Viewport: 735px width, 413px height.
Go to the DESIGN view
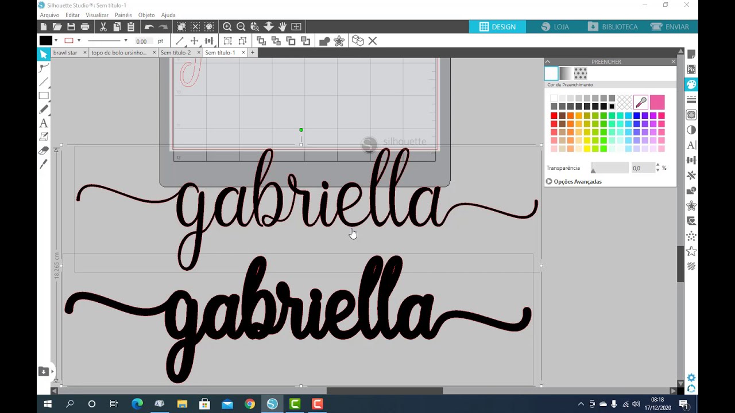[x=498, y=27]
